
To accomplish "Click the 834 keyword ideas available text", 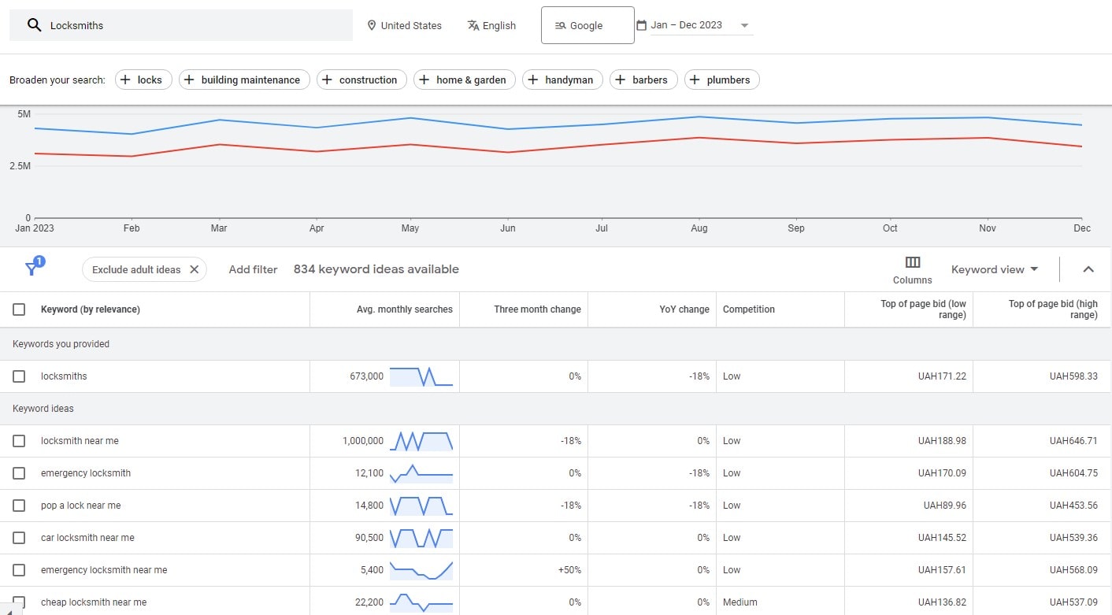I will pyautogui.click(x=376, y=269).
